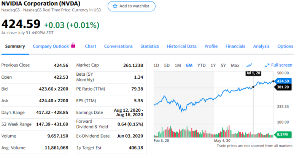Image resolution: width=294 pixels, height=154 pixels.
Task: Select the 6M chart range
Action: click(x=189, y=65)
